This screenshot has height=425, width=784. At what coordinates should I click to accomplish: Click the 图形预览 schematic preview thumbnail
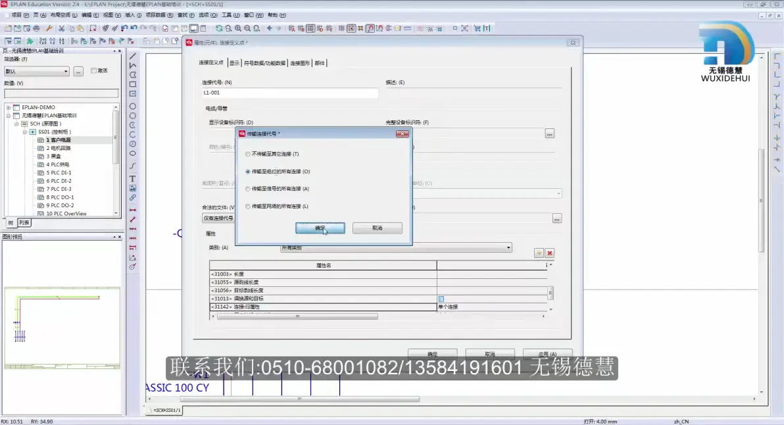point(62,328)
